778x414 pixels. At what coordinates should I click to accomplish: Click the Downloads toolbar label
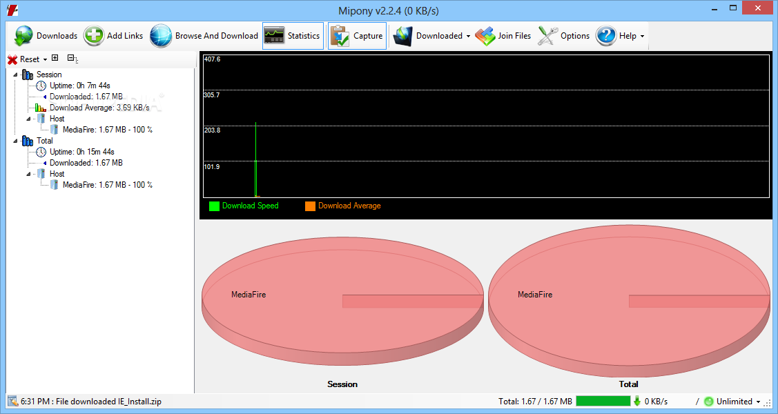[57, 36]
